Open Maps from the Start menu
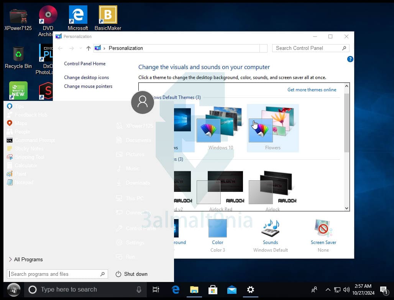The image size is (394, 300). click(x=17, y=123)
